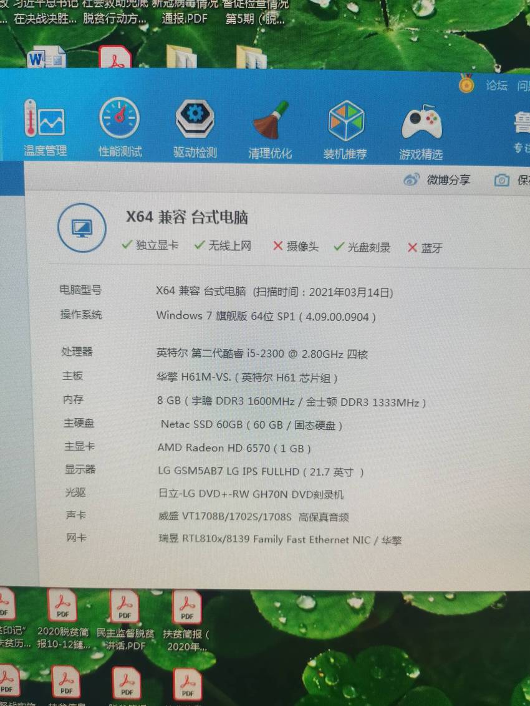The height and width of the screenshot is (706, 530).
Task: Click the camera screenshot icon
Action: [x=501, y=181]
